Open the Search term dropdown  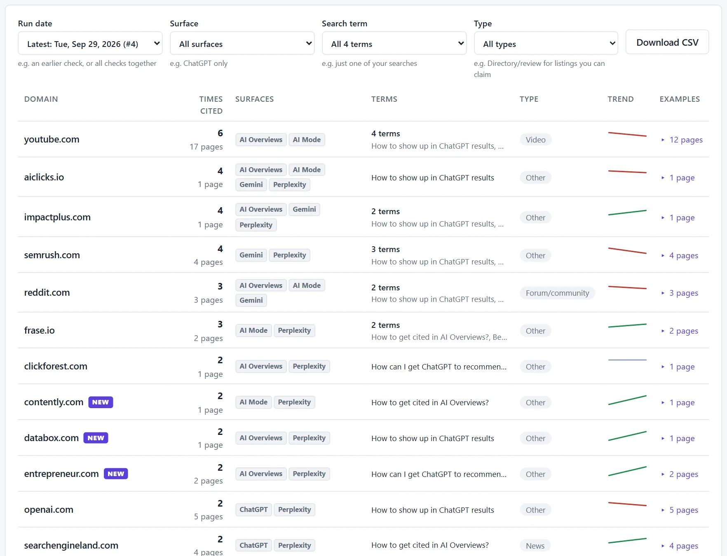tap(394, 43)
